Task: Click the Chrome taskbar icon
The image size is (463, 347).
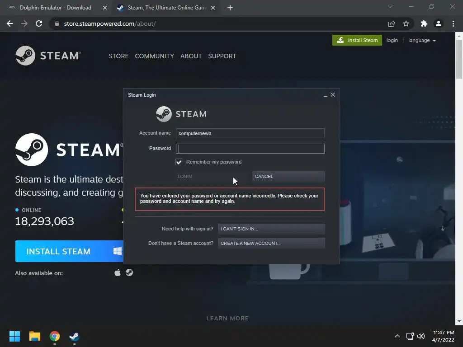Action: click(55, 336)
